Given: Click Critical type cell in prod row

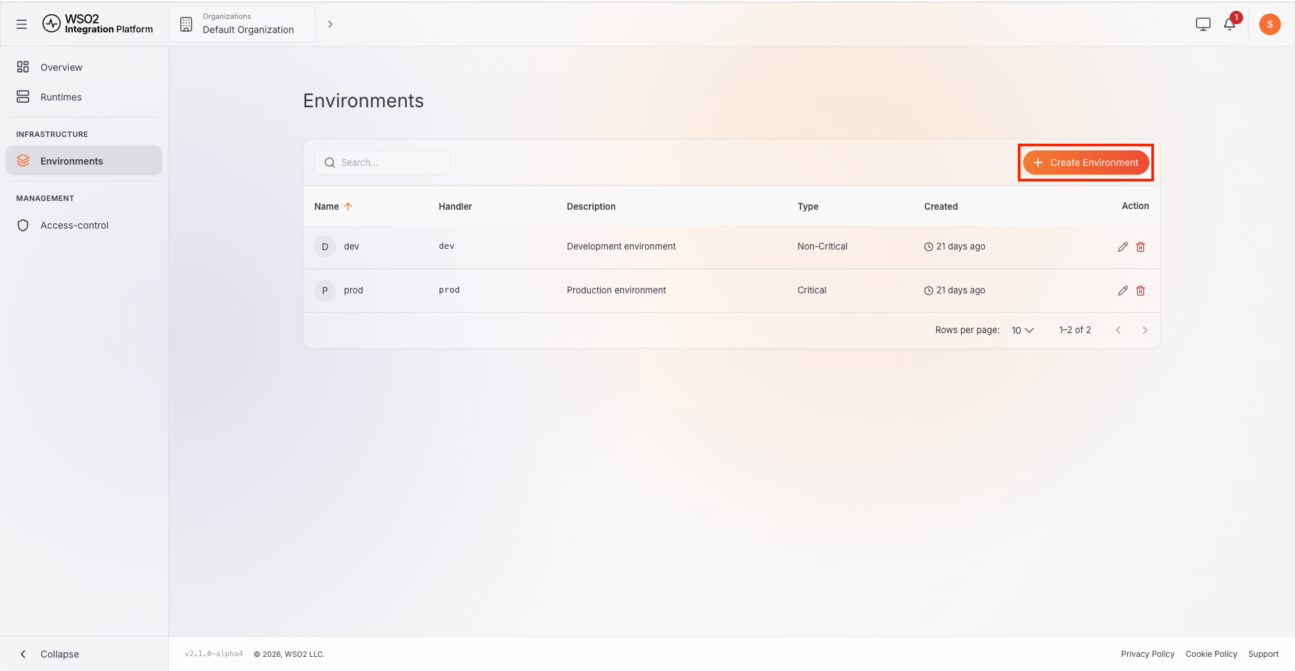Looking at the screenshot, I should pos(811,291).
